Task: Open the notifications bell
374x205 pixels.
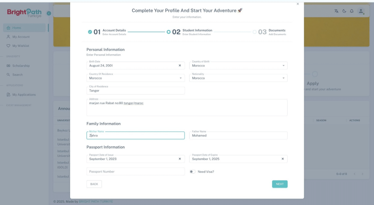Action: (x=352, y=11)
